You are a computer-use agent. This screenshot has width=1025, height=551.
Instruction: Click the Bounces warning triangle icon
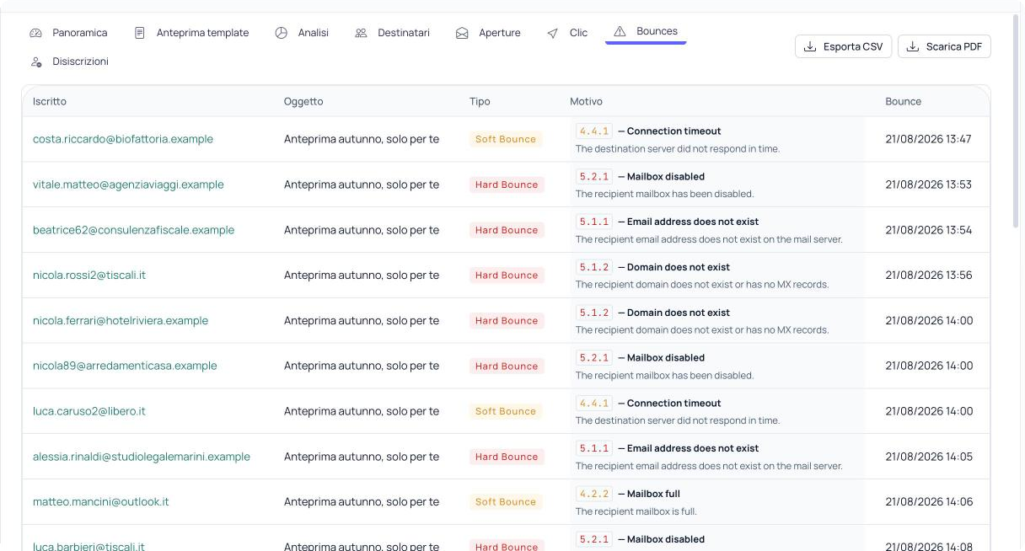click(x=620, y=31)
